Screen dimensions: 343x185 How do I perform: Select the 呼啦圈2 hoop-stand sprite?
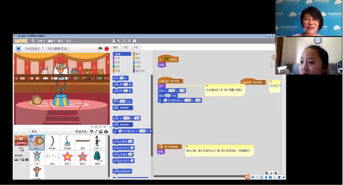point(67,142)
